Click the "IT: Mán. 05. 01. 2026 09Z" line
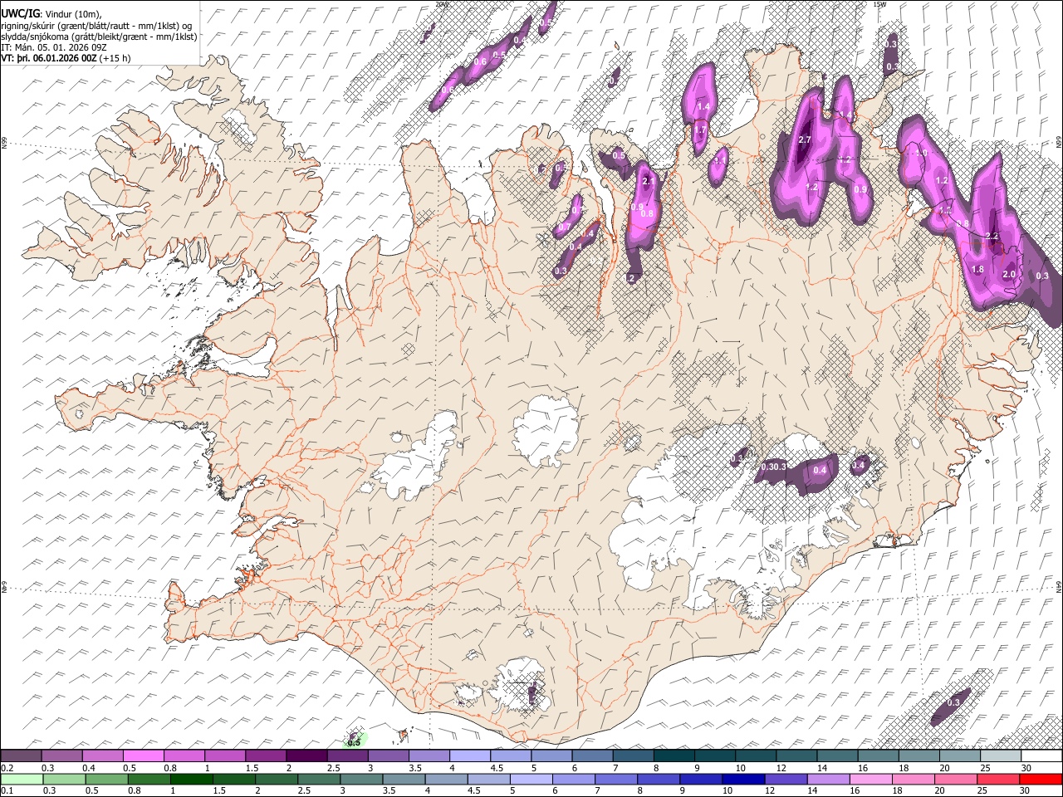This screenshot has width=1063, height=797. (54, 47)
